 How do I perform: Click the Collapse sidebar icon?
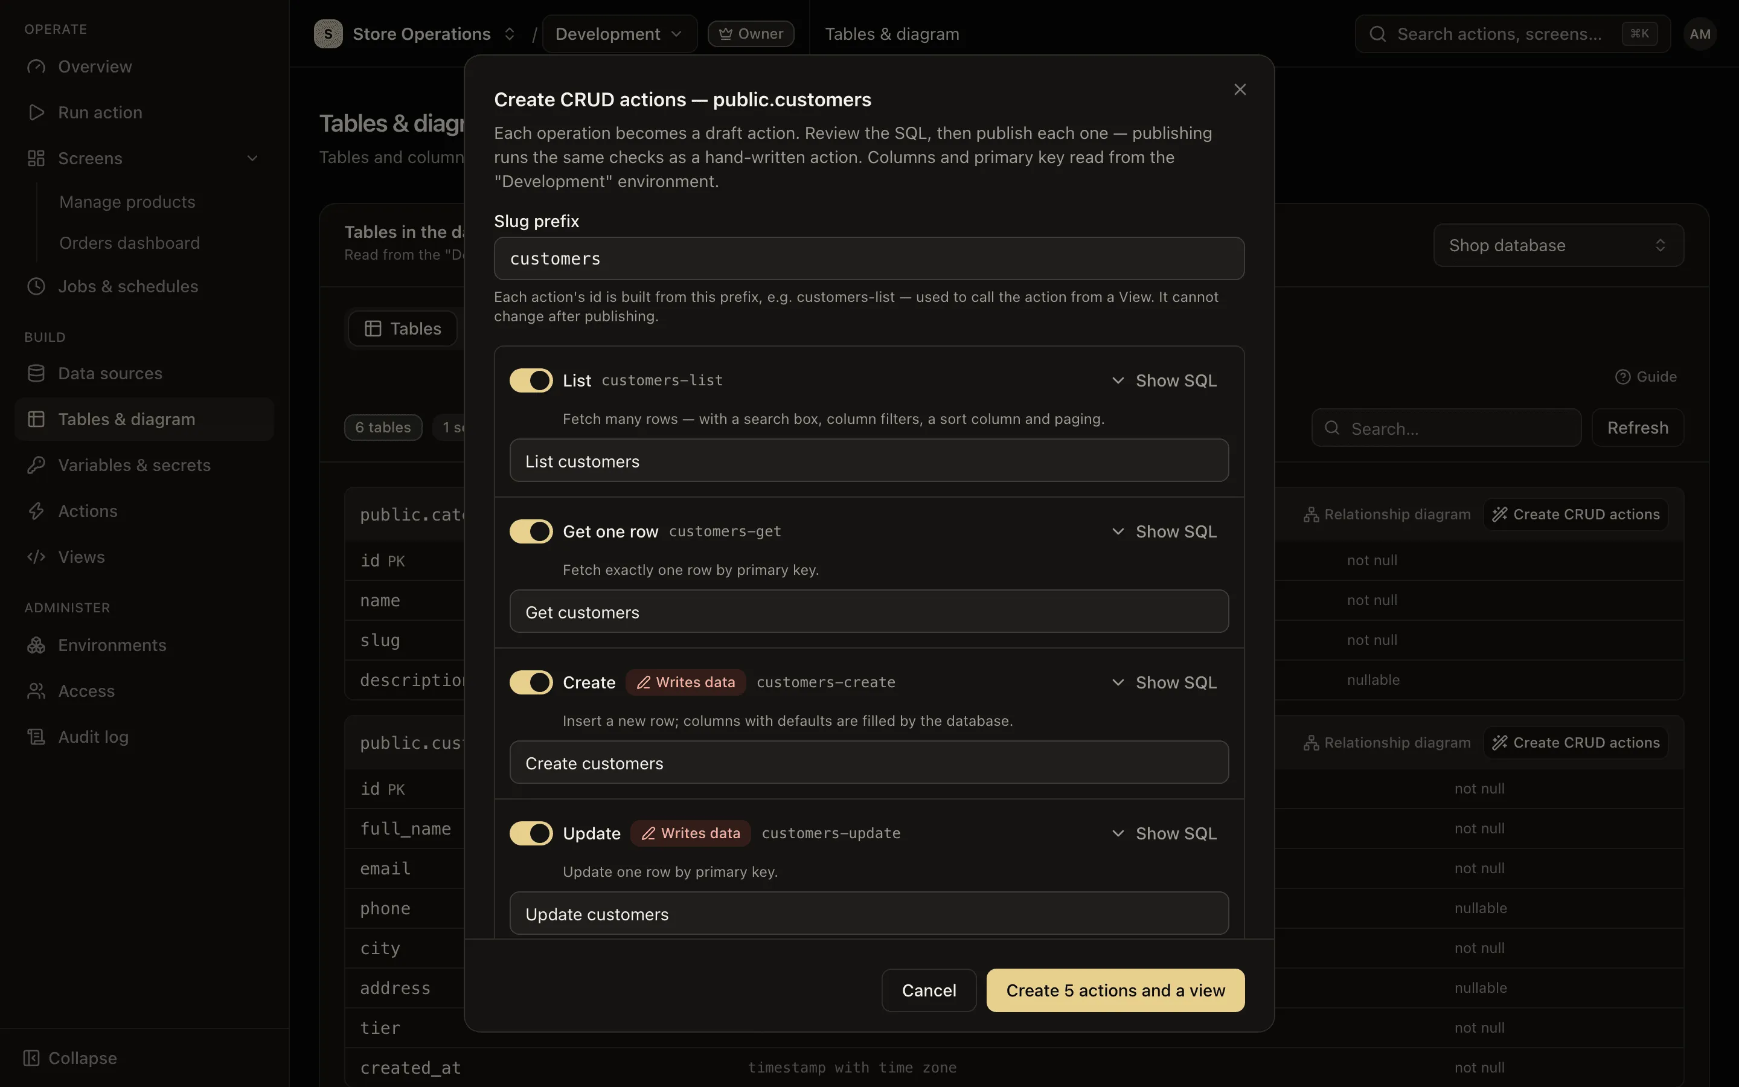click(x=31, y=1057)
